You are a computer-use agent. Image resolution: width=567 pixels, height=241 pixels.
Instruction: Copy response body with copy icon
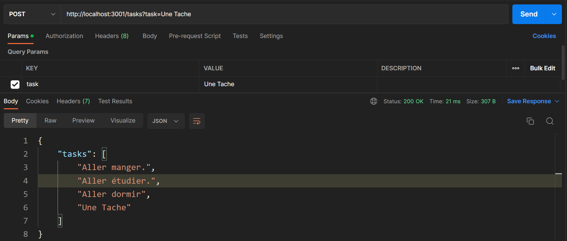click(x=530, y=121)
